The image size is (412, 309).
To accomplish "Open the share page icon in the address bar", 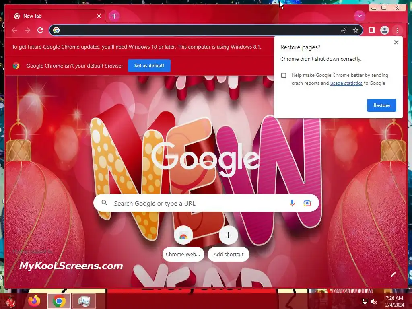I will pyautogui.click(x=343, y=31).
